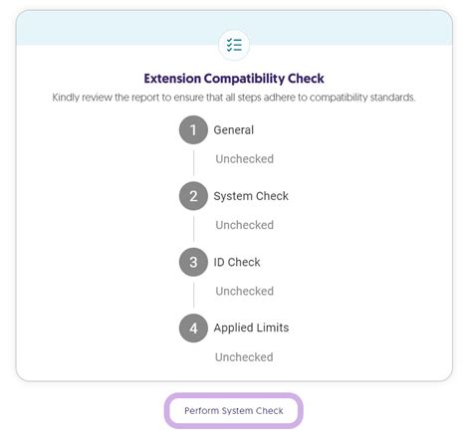Open the System Check step label
Viewport: 472px width, 436px height.
tap(251, 196)
